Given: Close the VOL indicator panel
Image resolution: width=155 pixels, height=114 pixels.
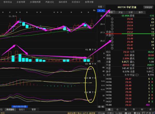Looking at the screenshot, I should tap(95, 50).
